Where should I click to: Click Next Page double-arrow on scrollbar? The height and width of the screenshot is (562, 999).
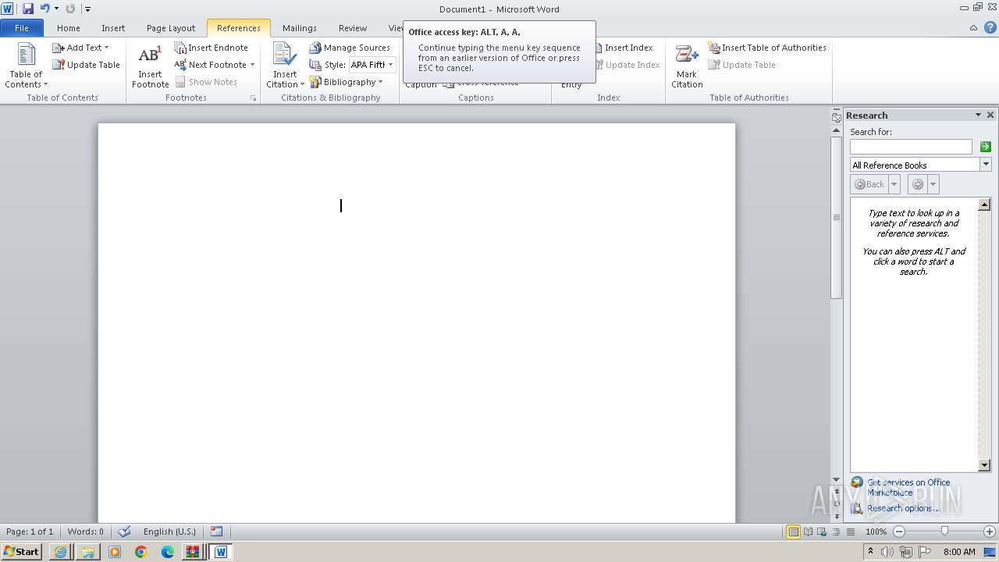click(837, 515)
